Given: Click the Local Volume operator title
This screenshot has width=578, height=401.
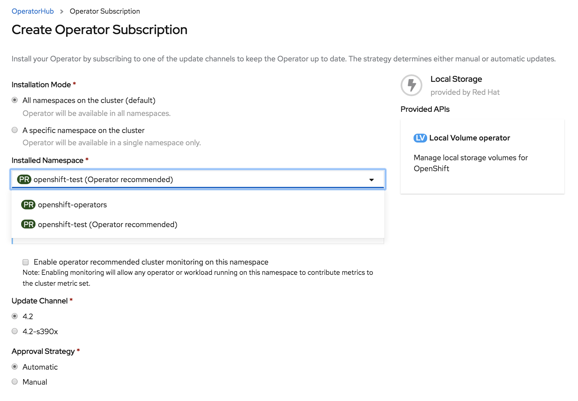Looking at the screenshot, I should point(469,138).
